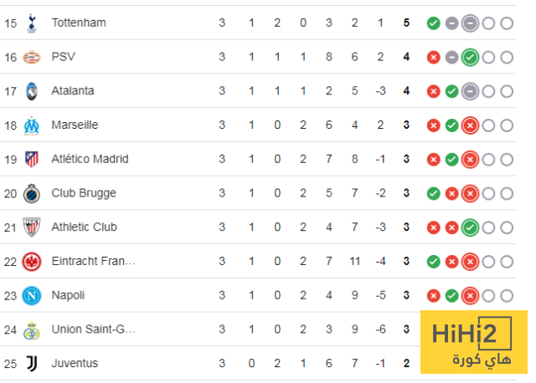Click the HiHi2 watermark logo

point(473,343)
